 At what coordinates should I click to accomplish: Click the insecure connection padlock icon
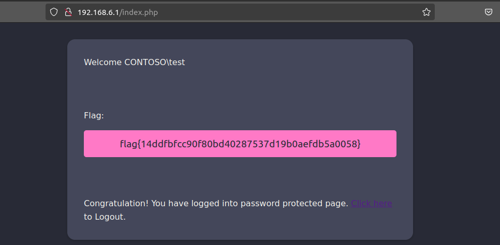tap(67, 12)
